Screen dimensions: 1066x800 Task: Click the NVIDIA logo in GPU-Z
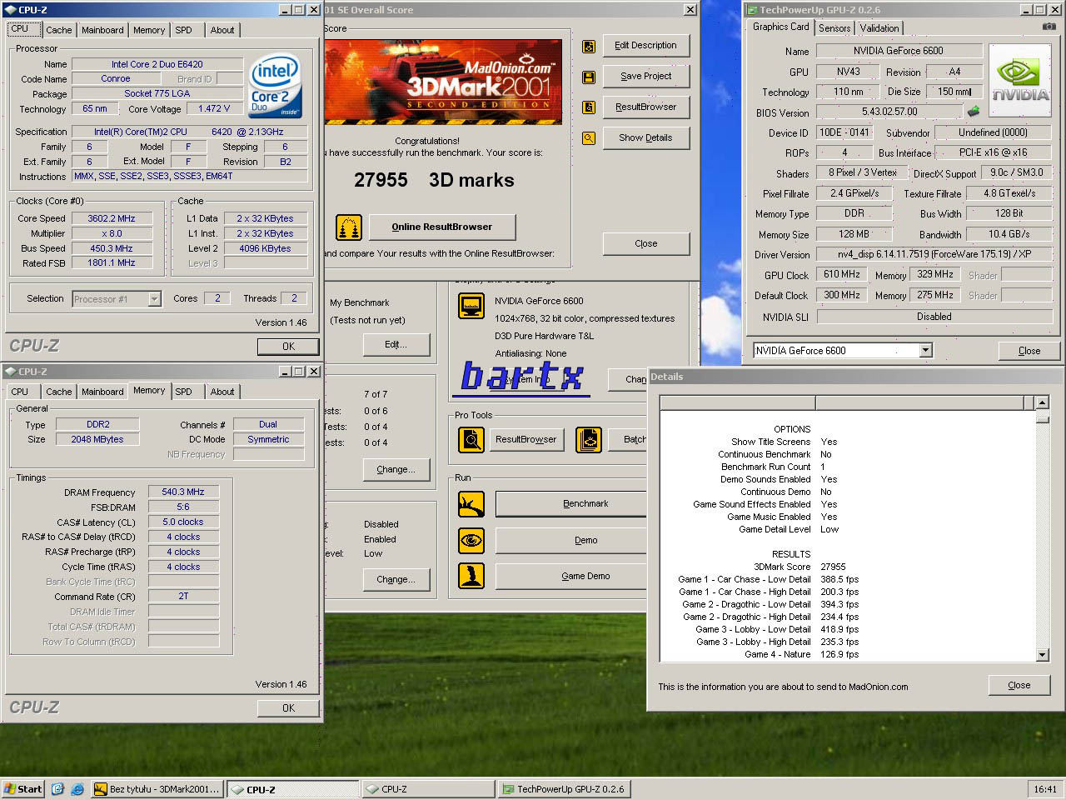1021,80
